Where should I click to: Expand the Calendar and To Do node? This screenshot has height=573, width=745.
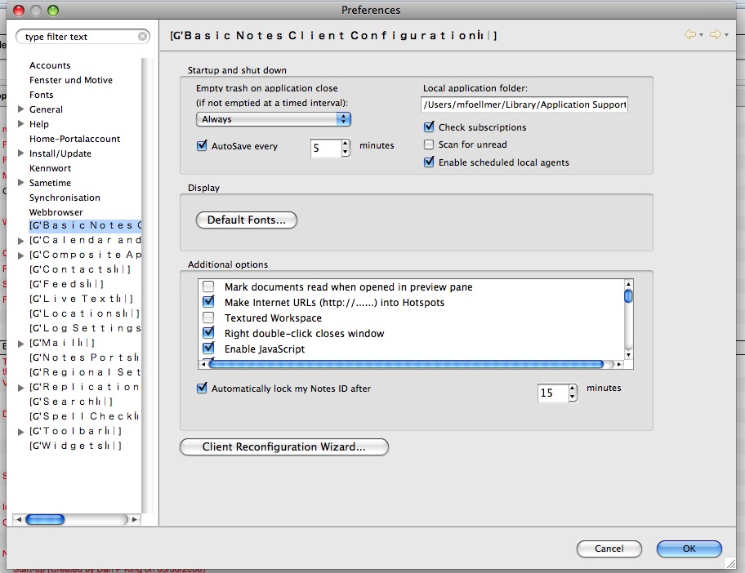tap(20, 241)
